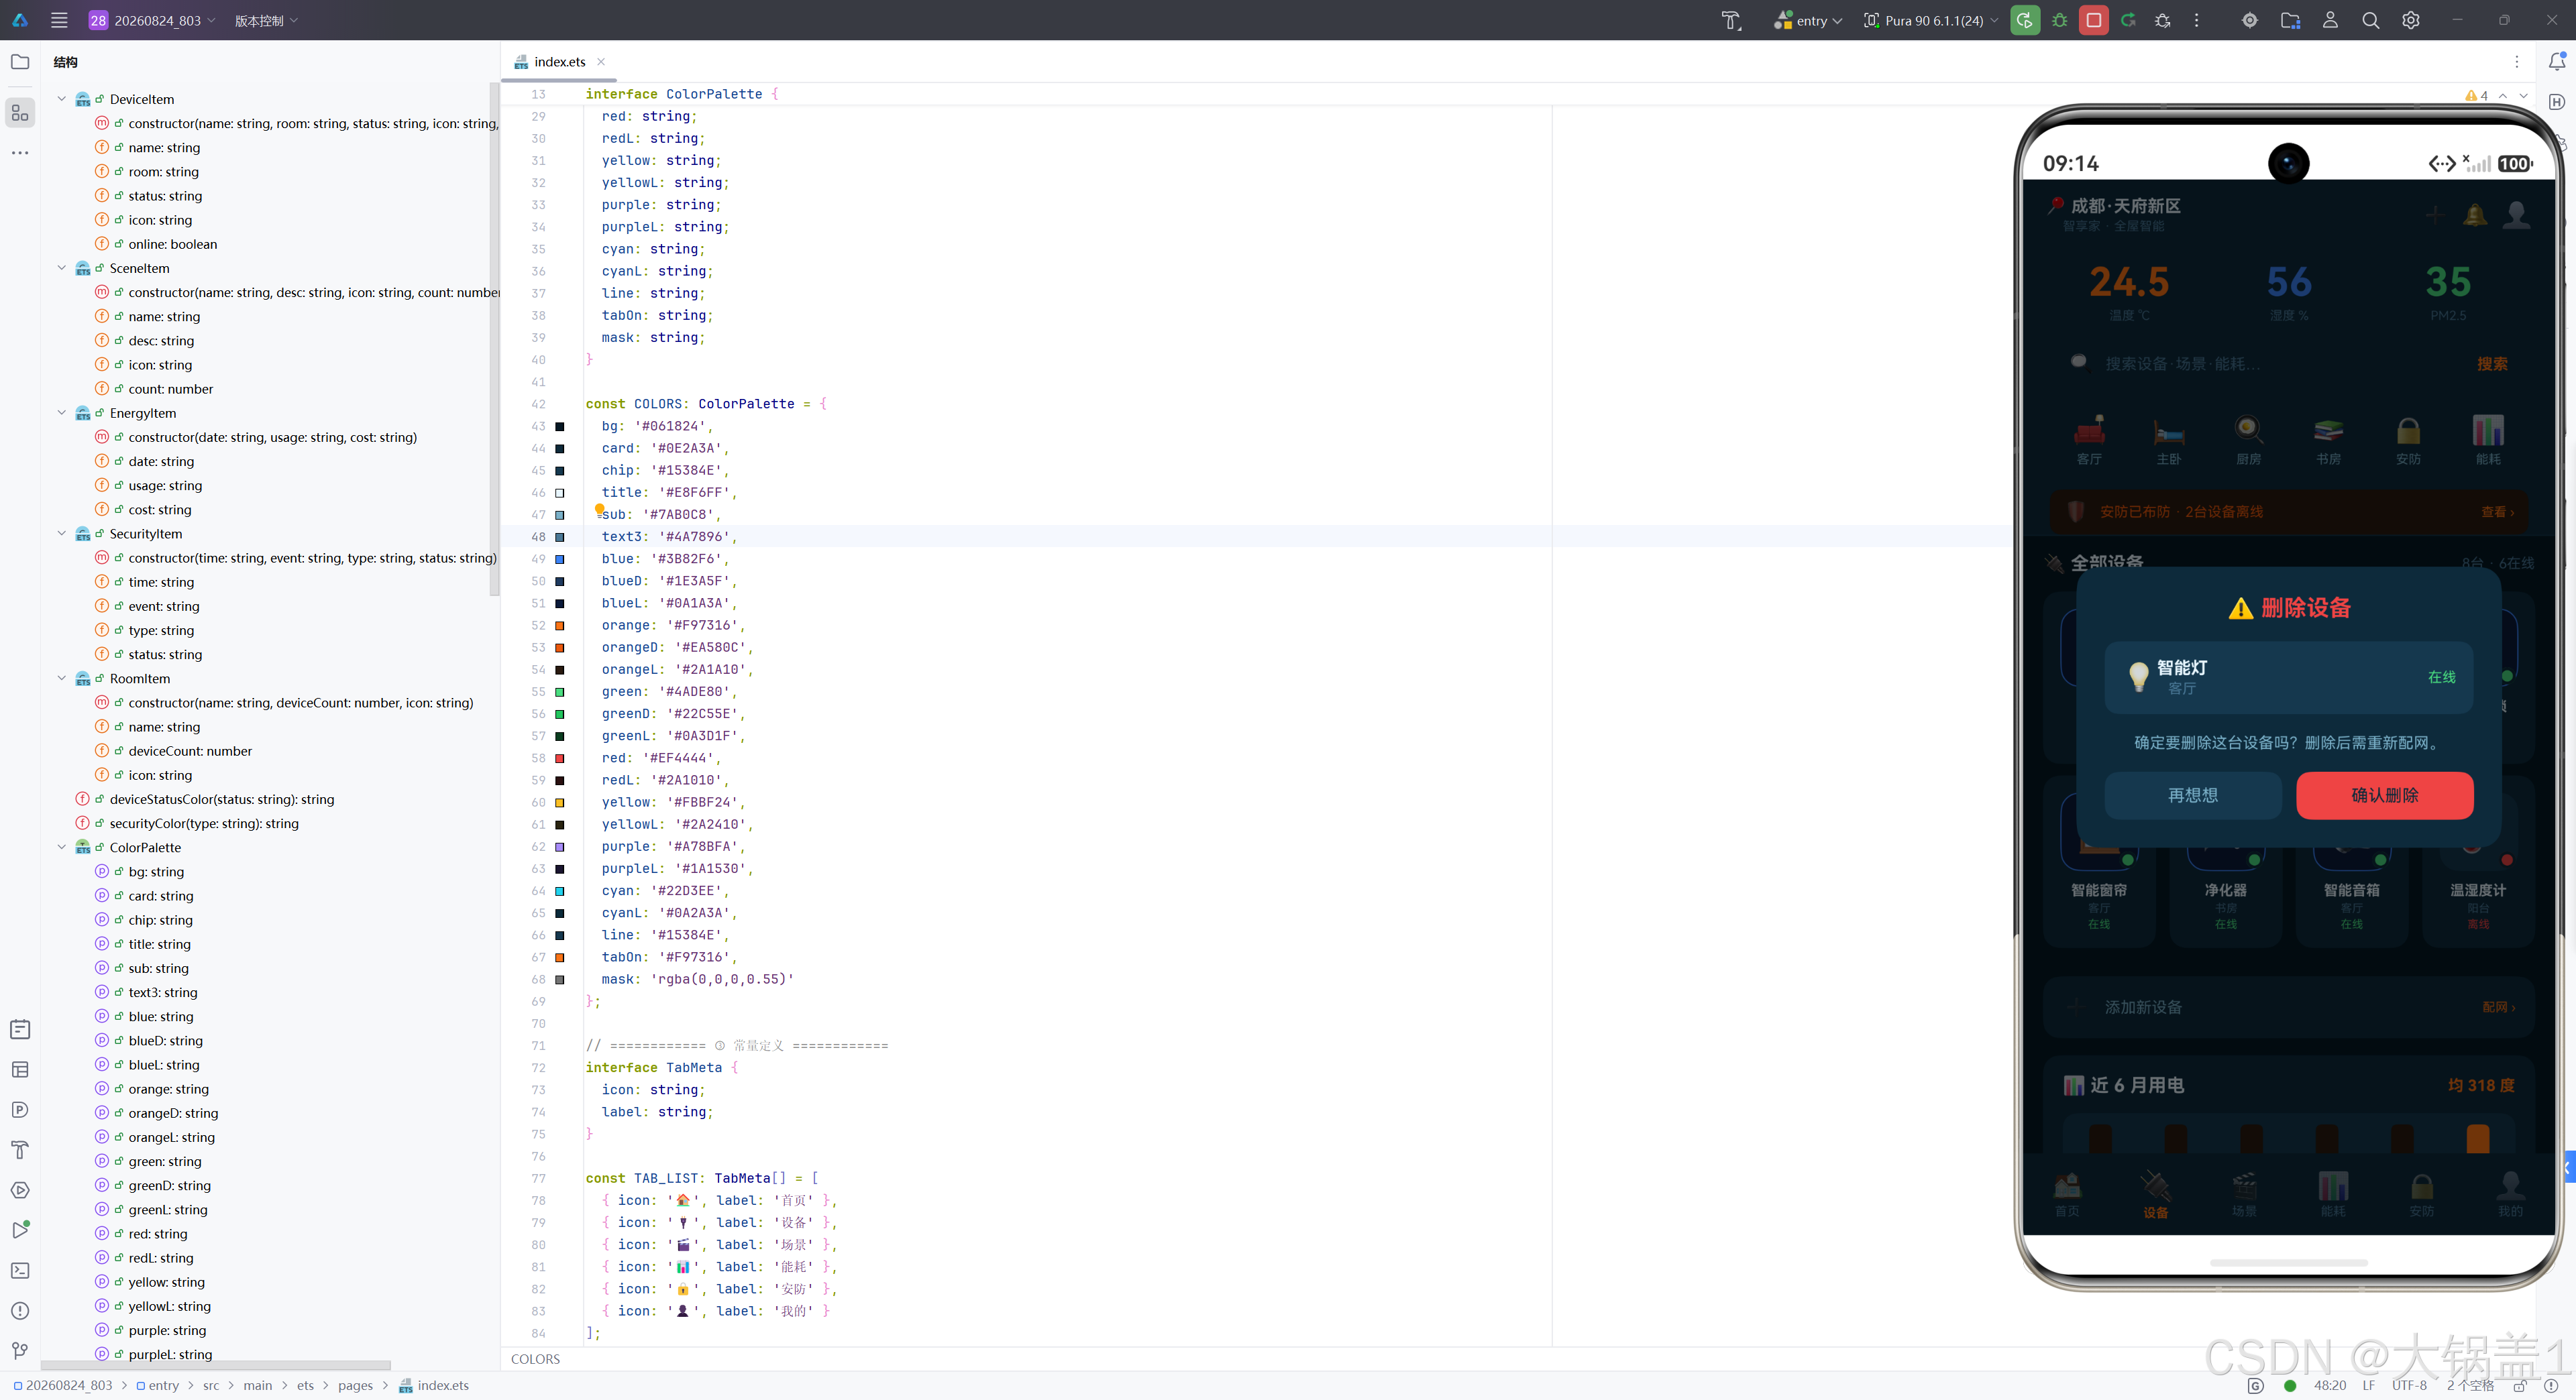Open IDE settings gear
Image resolution: width=2576 pixels, height=1400 pixels.
[2411, 20]
